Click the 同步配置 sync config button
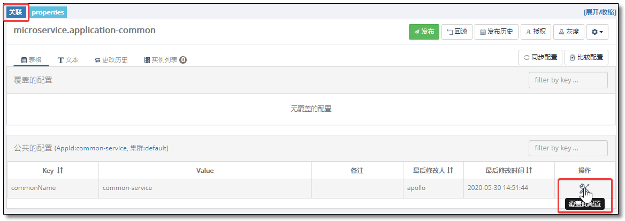Viewport: 625px width, 221px height. (540, 57)
